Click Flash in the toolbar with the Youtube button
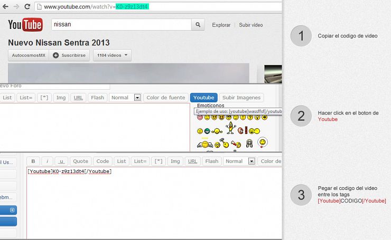The width and height of the screenshot is (391, 240). [98, 98]
